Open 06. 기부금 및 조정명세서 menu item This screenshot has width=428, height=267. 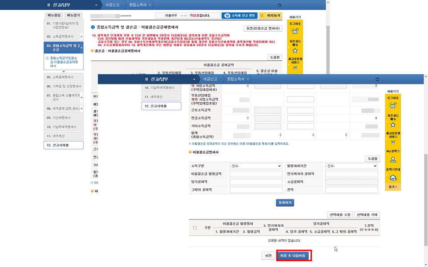tap(63, 86)
